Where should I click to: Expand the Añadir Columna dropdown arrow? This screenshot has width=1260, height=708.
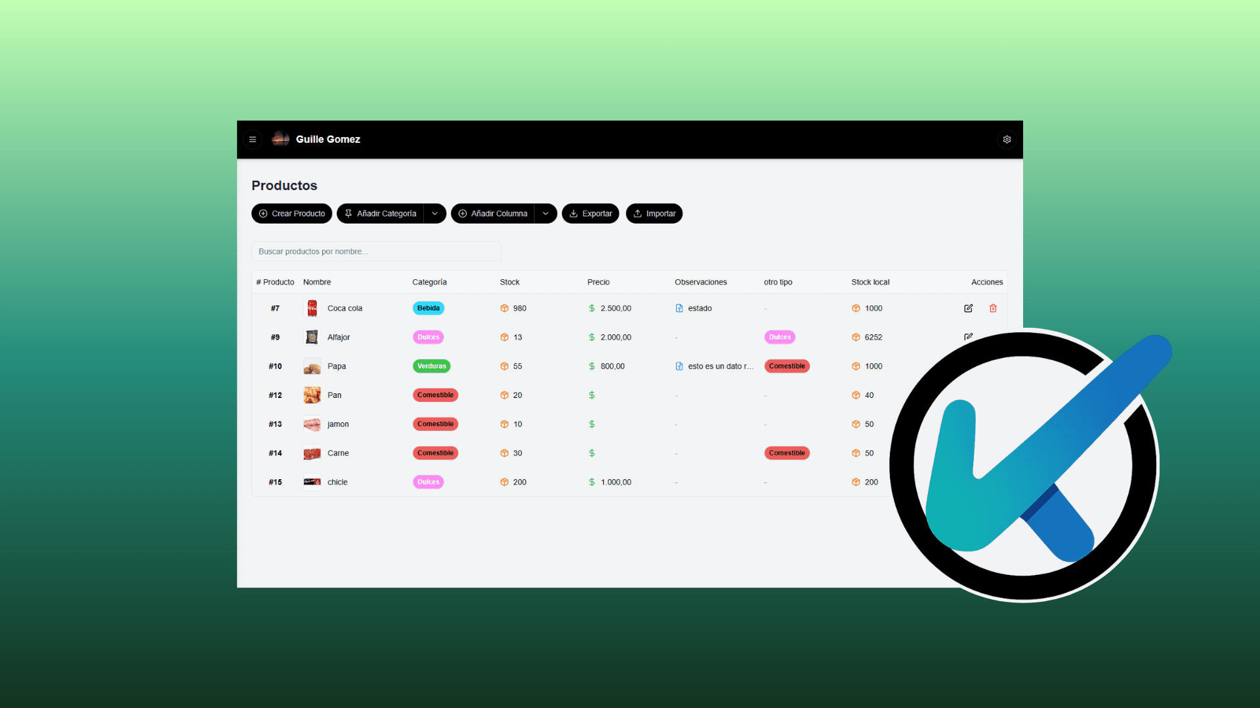click(545, 213)
